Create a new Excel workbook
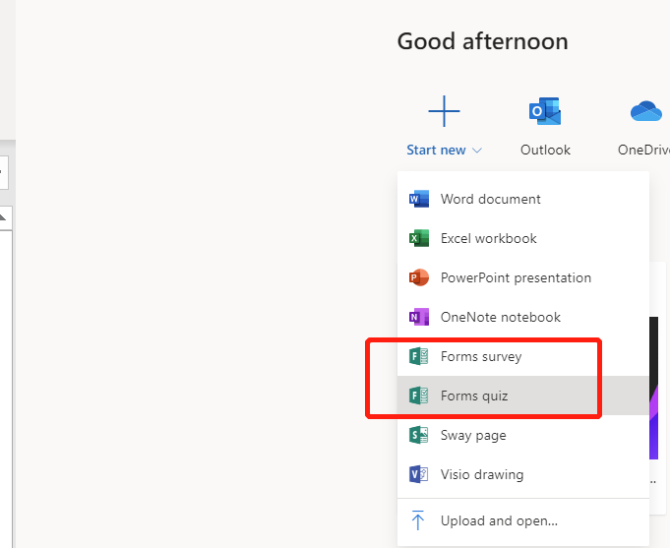Screen dimensions: 670x548 (523, 238)
